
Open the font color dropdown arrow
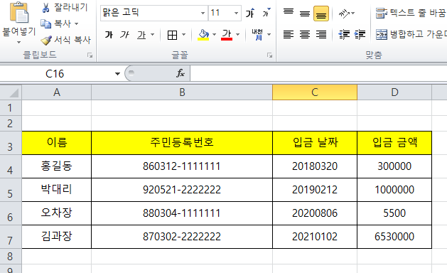pyautogui.click(x=238, y=35)
